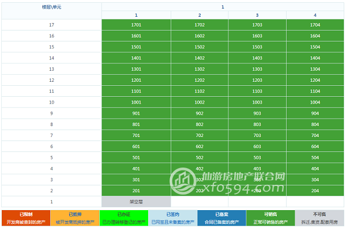The width and height of the screenshot is (346, 228).
Task: Click column header 4
Action: pyautogui.click(x=315, y=15)
